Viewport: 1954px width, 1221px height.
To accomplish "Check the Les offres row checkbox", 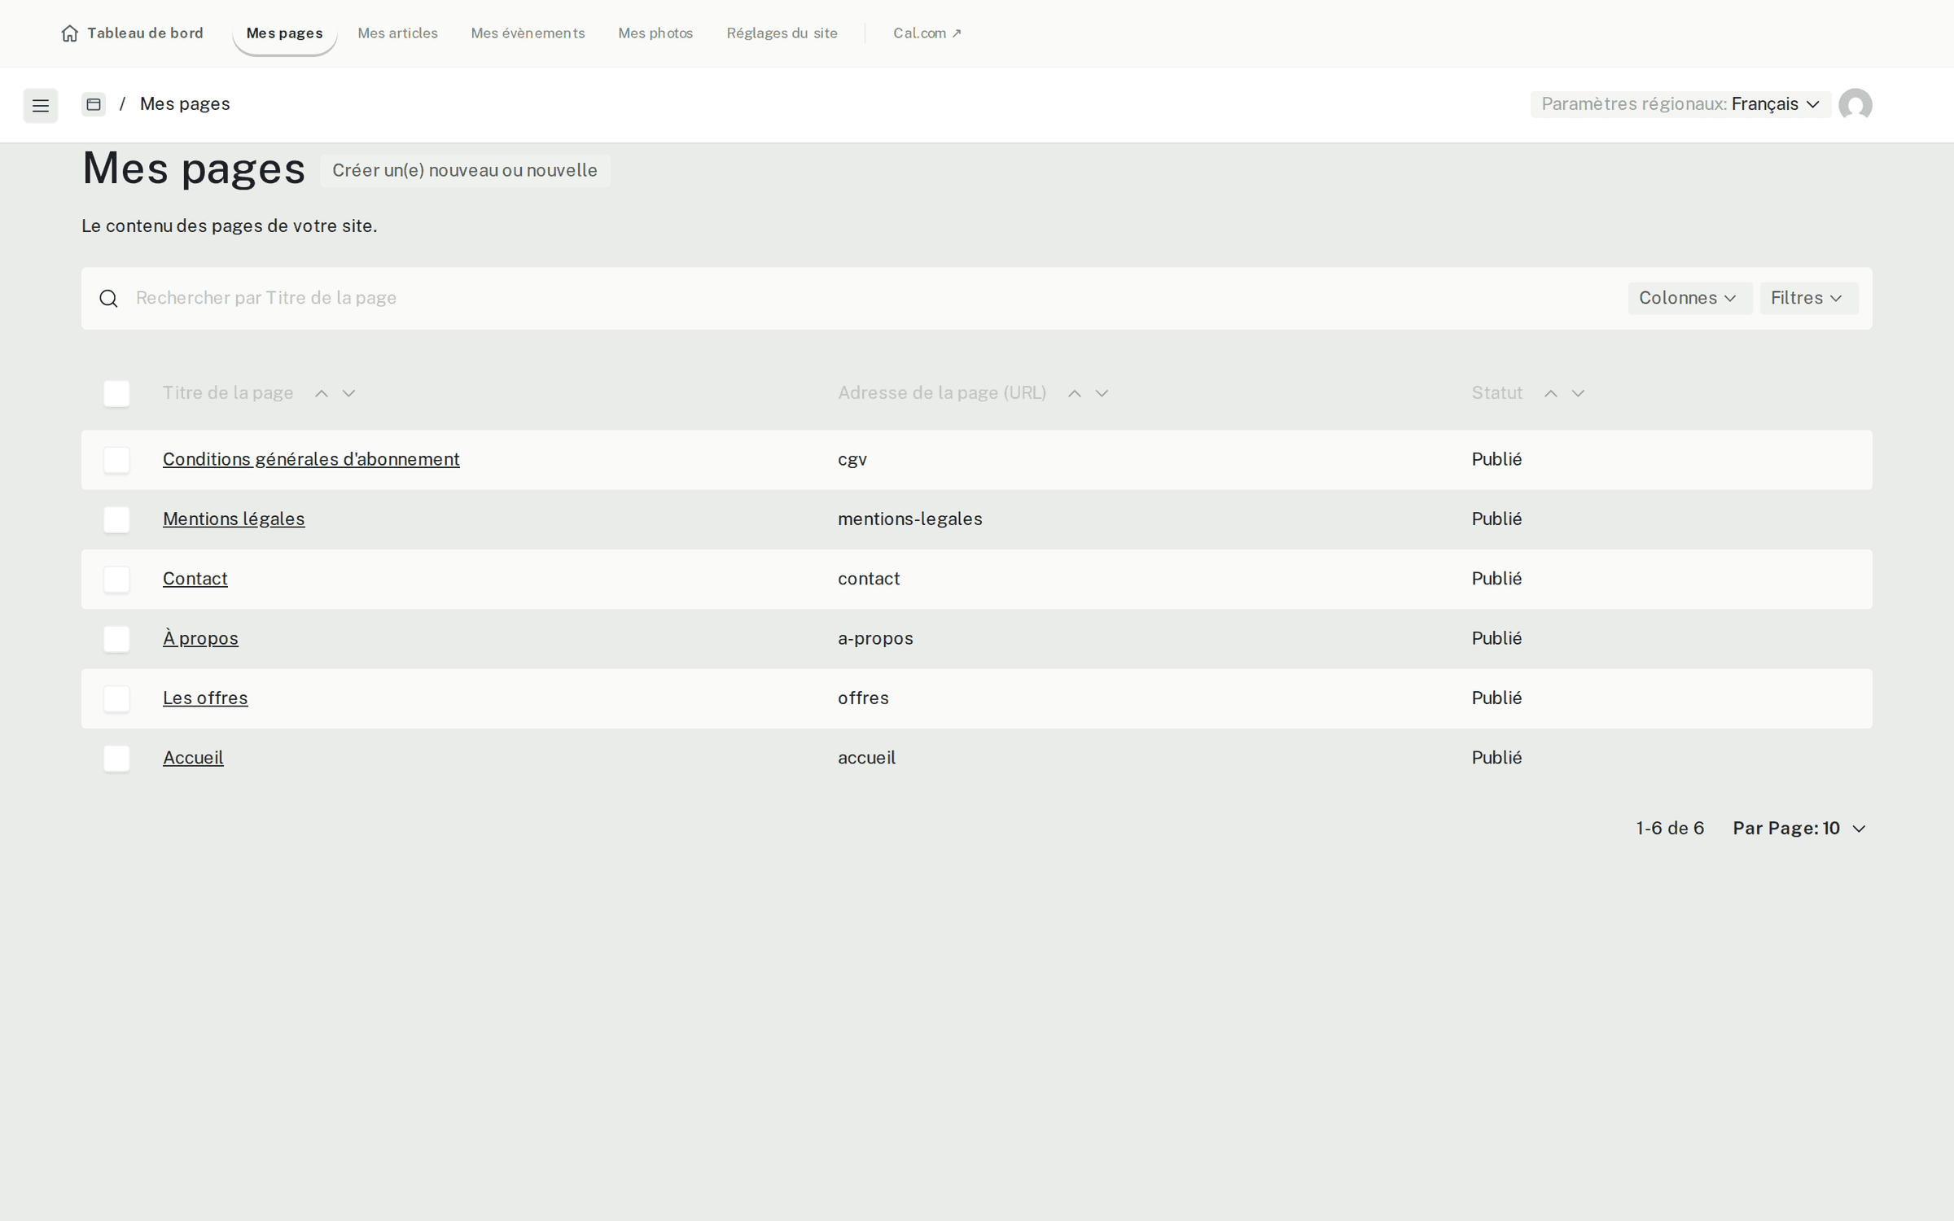I will tap(116, 698).
